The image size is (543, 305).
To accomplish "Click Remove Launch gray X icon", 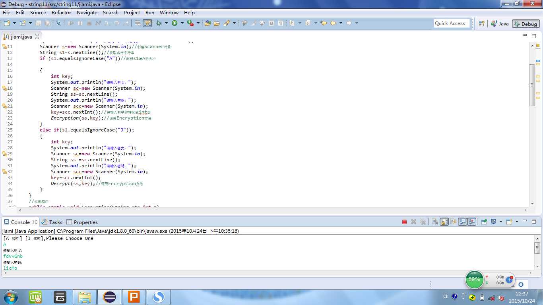I will click(413, 222).
